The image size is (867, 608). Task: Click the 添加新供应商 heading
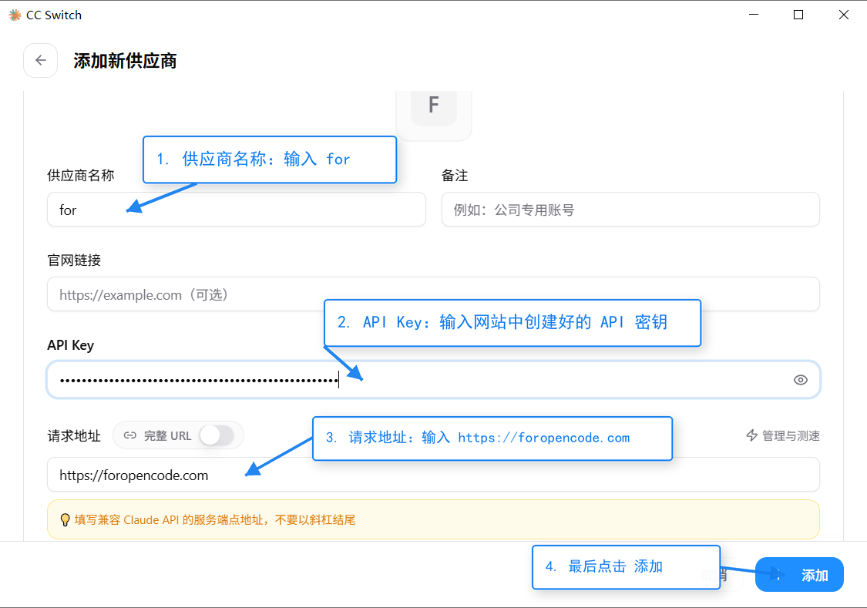(x=125, y=61)
